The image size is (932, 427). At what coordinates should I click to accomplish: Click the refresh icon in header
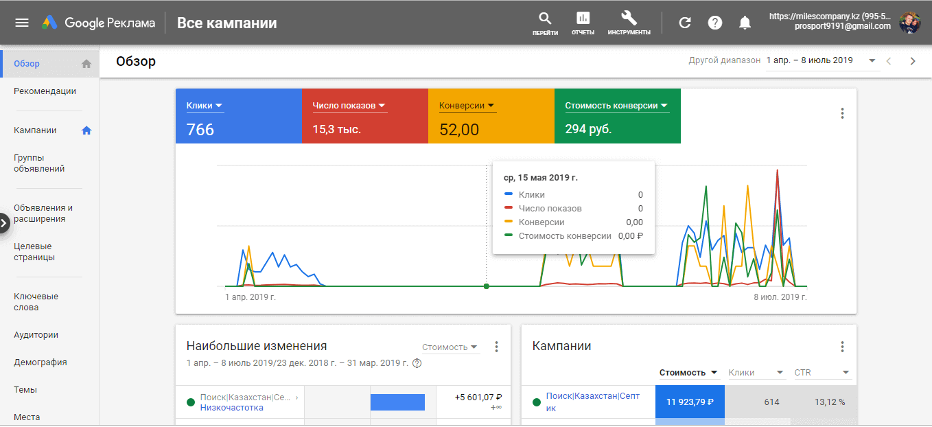[x=684, y=23]
